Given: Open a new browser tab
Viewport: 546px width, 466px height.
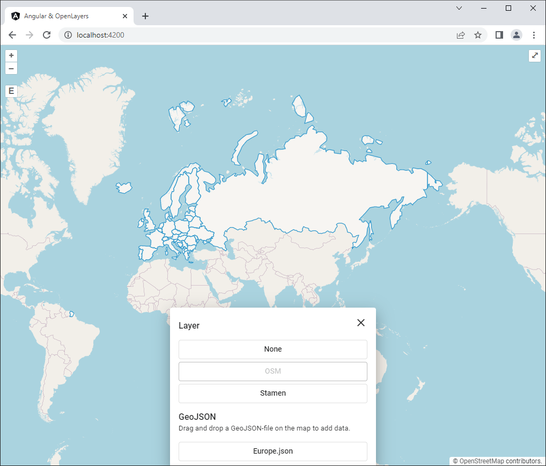Looking at the screenshot, I should (x=145, y=16).
